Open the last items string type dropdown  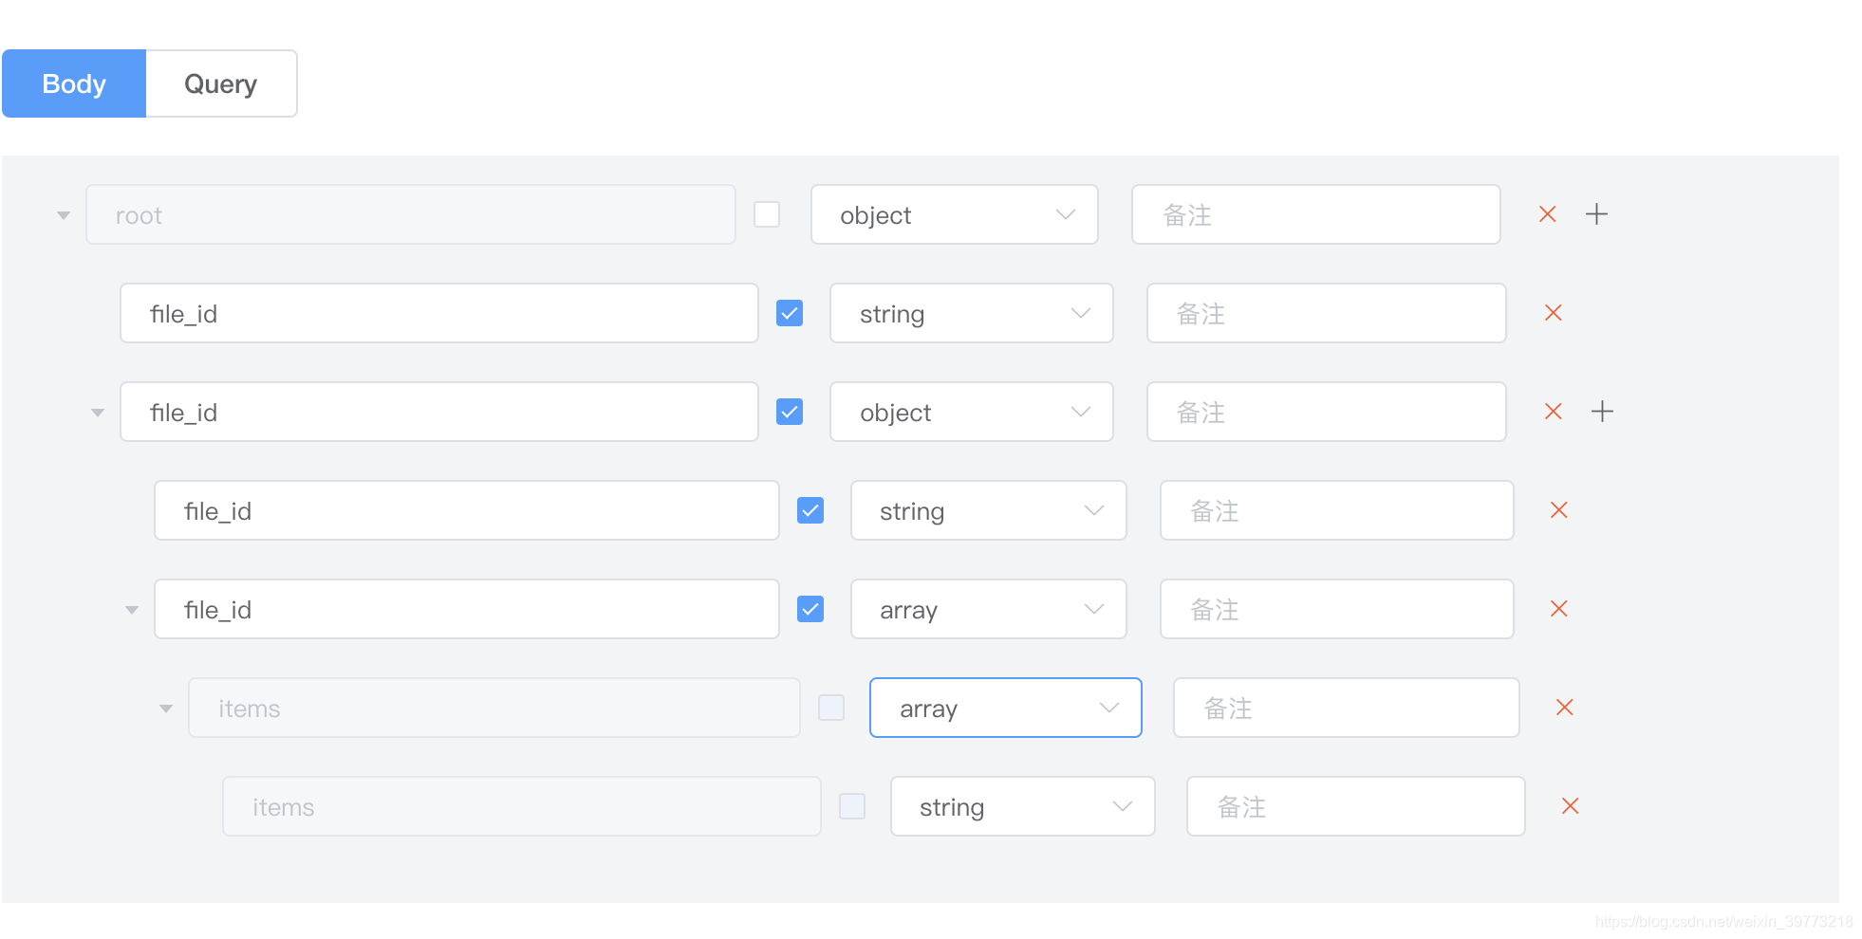coord(1022,806)
